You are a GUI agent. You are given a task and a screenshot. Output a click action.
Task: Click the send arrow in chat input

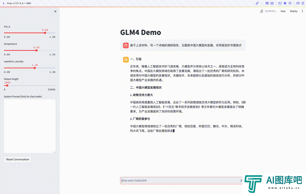click(x=241, y=181)
